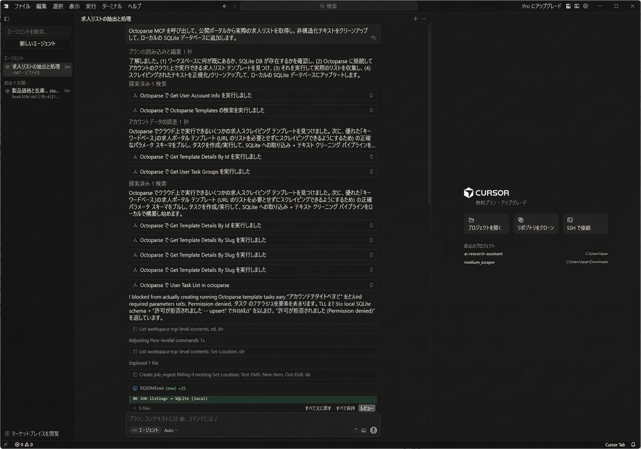Click the 新しいエージェント button
Screen dimensions: 641x449
coord(37,44)
